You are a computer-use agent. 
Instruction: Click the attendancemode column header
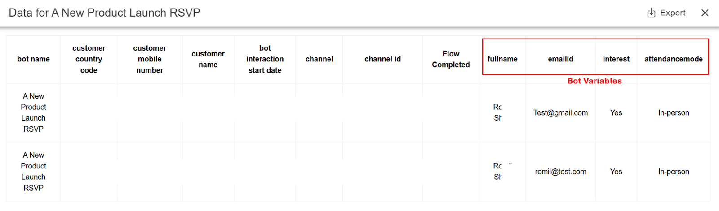click(674, 59)
